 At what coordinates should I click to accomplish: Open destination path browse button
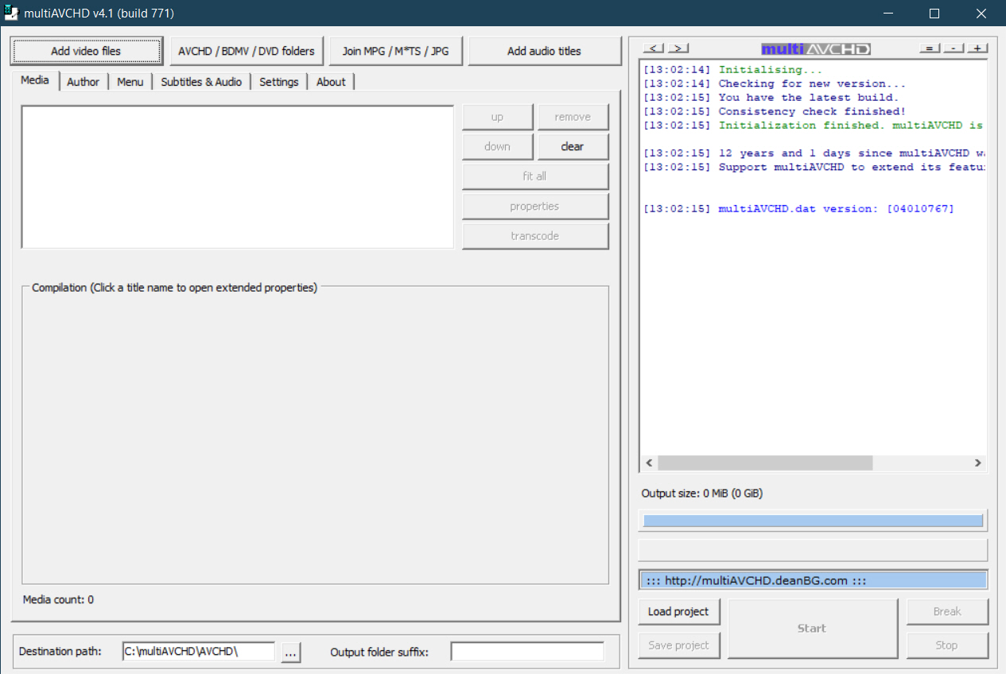(291, 652)
